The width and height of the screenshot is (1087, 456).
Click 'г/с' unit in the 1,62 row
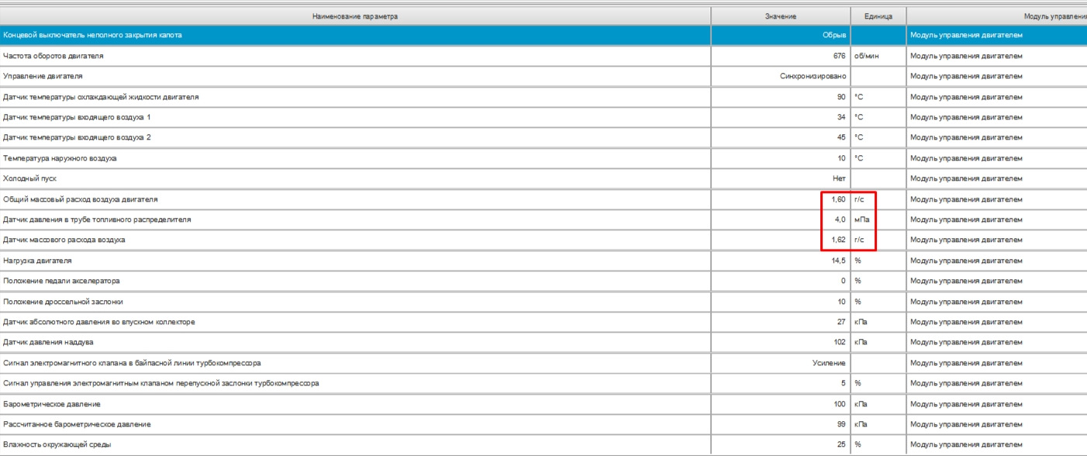click(x=859, y=240)
